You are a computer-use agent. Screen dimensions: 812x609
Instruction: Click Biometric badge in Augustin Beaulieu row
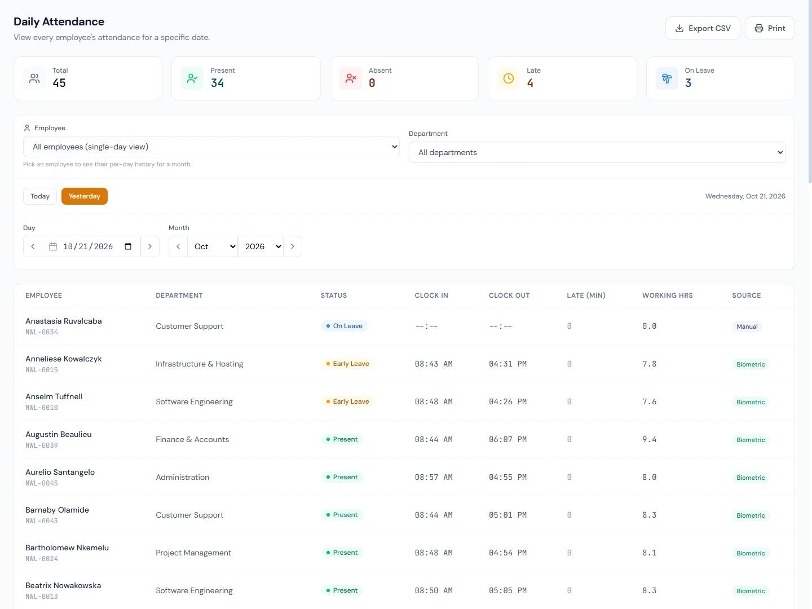751,440
